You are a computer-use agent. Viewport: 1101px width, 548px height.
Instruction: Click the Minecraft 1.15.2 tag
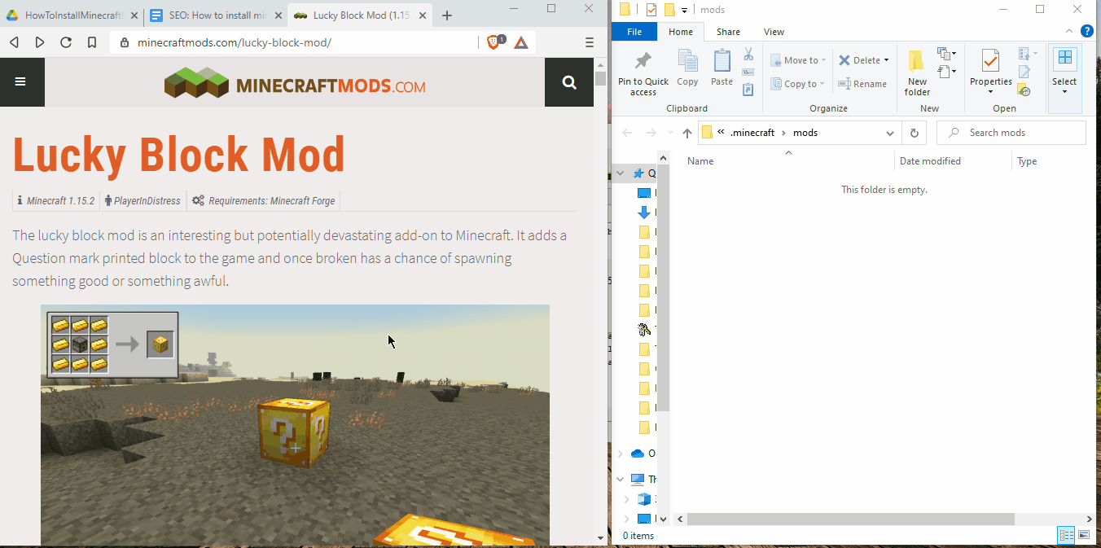click(55, 200)
